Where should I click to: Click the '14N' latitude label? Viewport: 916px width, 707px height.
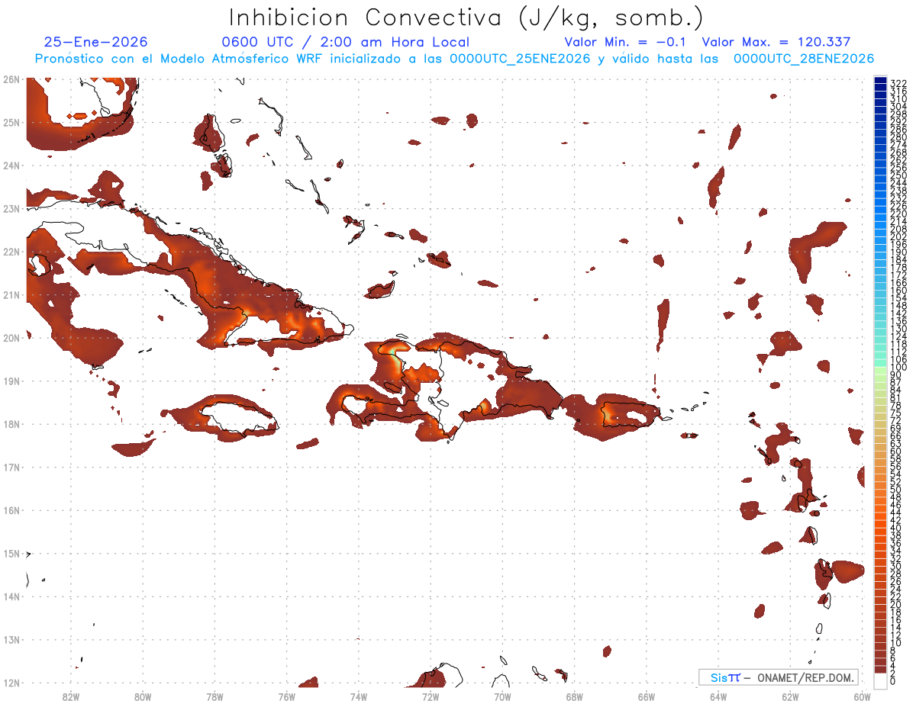click(11, 596)
